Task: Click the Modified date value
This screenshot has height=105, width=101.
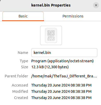Action: [61, 91]
